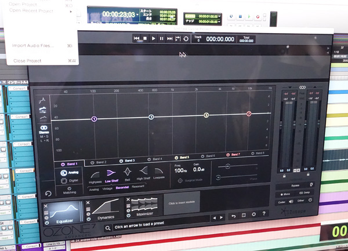Pick the Lowpass filter shape

click(159, 173)
